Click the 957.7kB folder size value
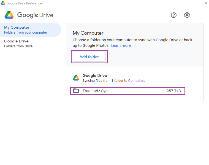The width and height of the screenshot is (209, 165). pos(173,91)
